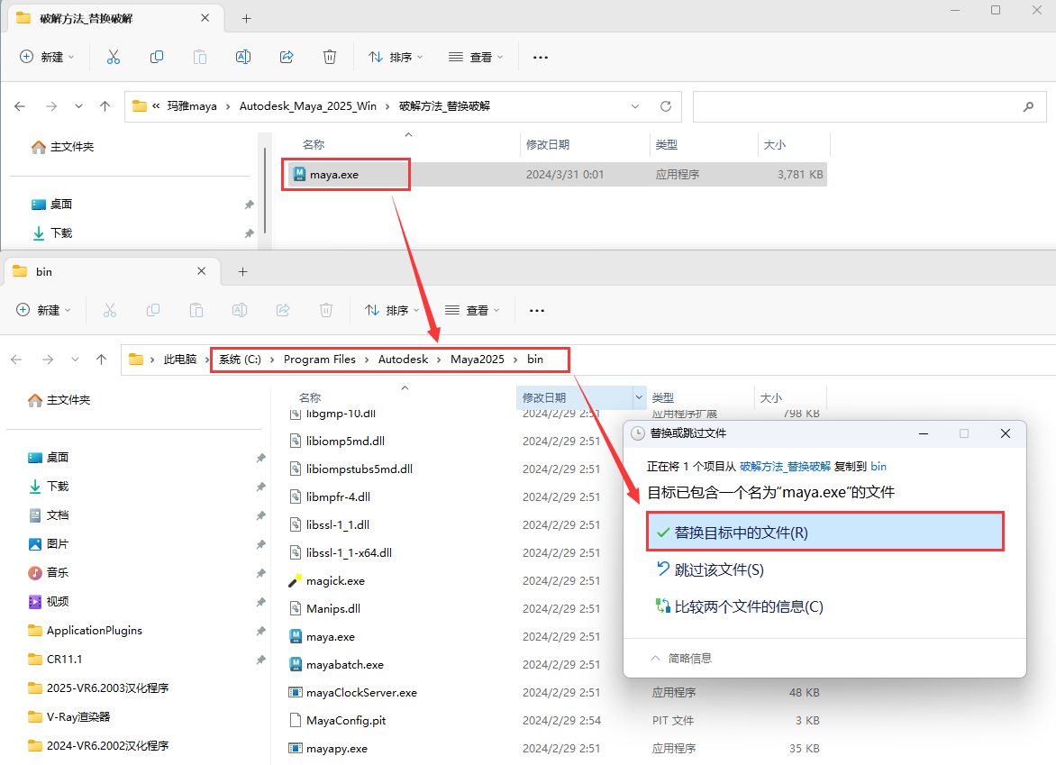Expand address history dropdown in 破解方法_替换破解 window

pos(635,106)
